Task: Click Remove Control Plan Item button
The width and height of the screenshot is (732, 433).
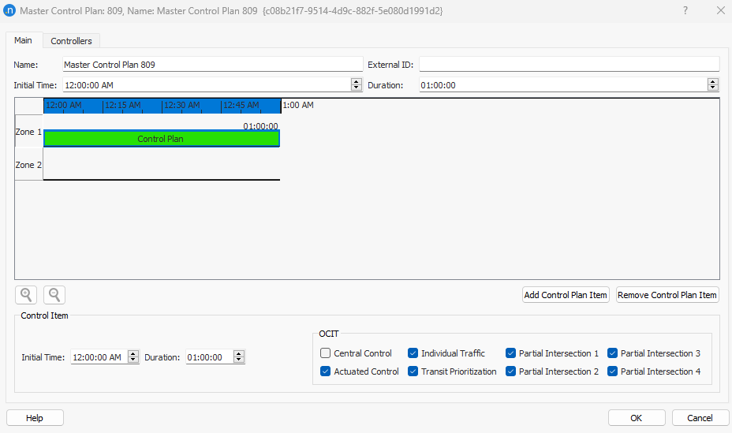Action: tap(667, 295)
